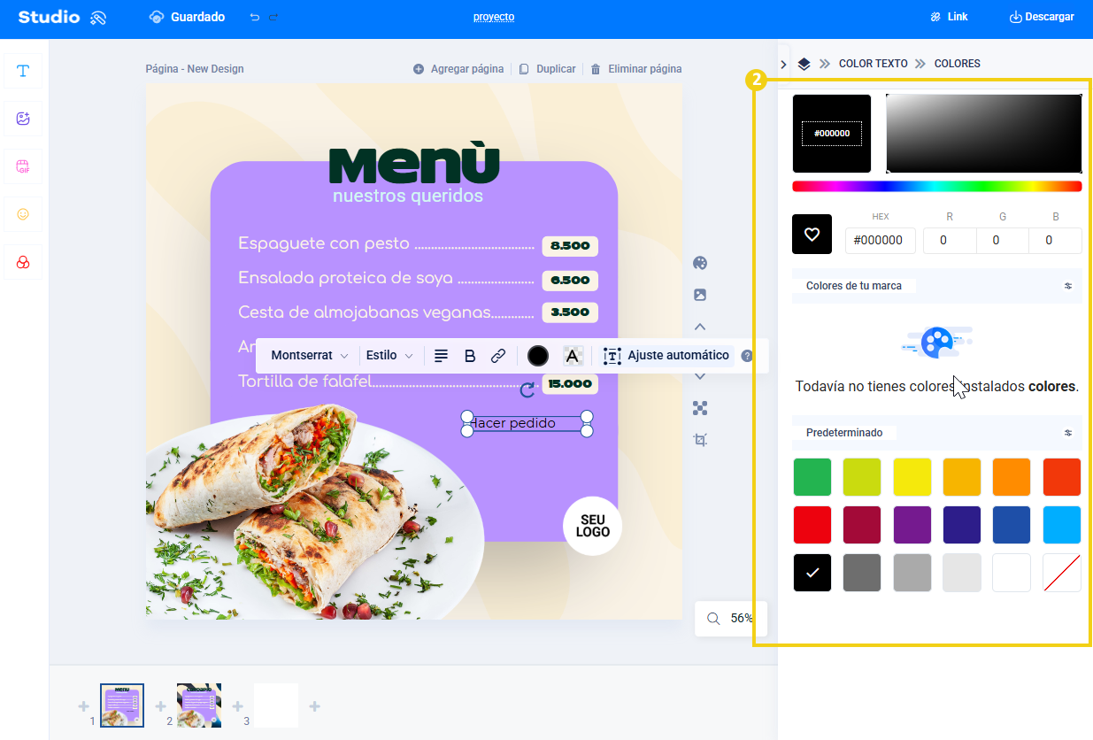Click the G value field

[1002, 241]
